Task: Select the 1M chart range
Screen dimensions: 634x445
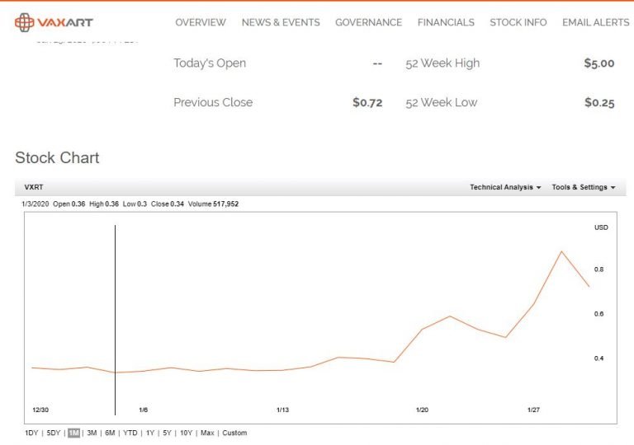Action: coord(73,433)
